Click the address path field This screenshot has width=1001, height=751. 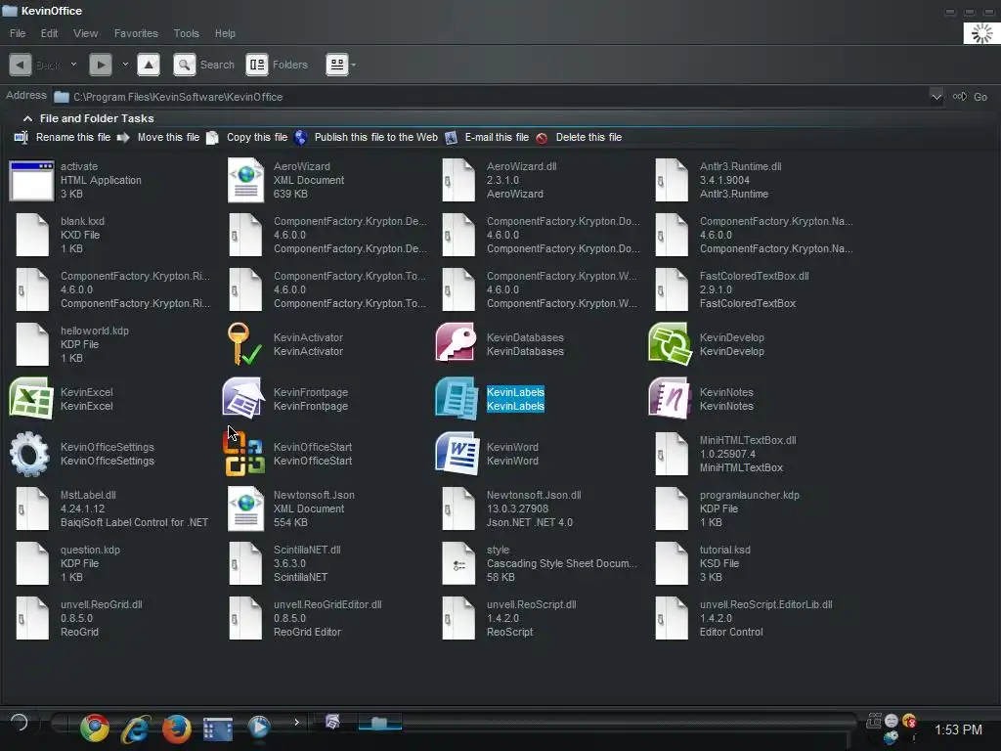tap(491, 97)
